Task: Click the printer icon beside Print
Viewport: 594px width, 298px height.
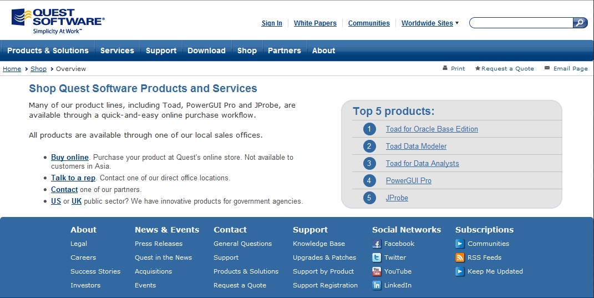Action: tap(445, 68)
